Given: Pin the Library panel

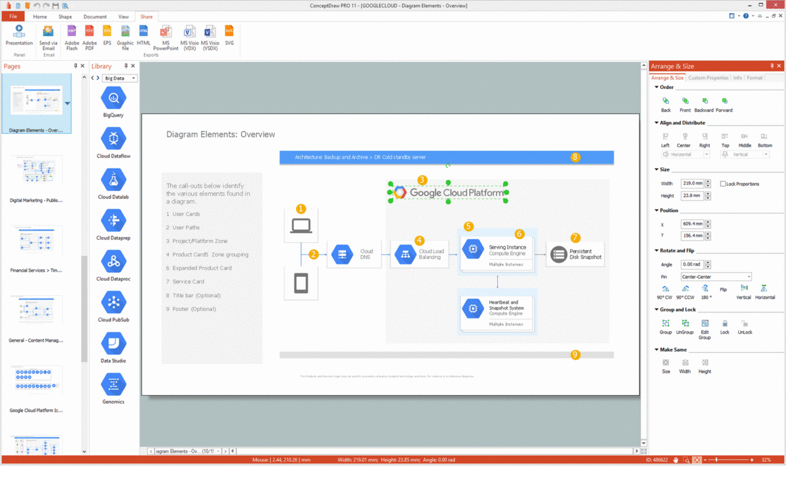Looking at the screenshot, I should click(x=126, y=66).
